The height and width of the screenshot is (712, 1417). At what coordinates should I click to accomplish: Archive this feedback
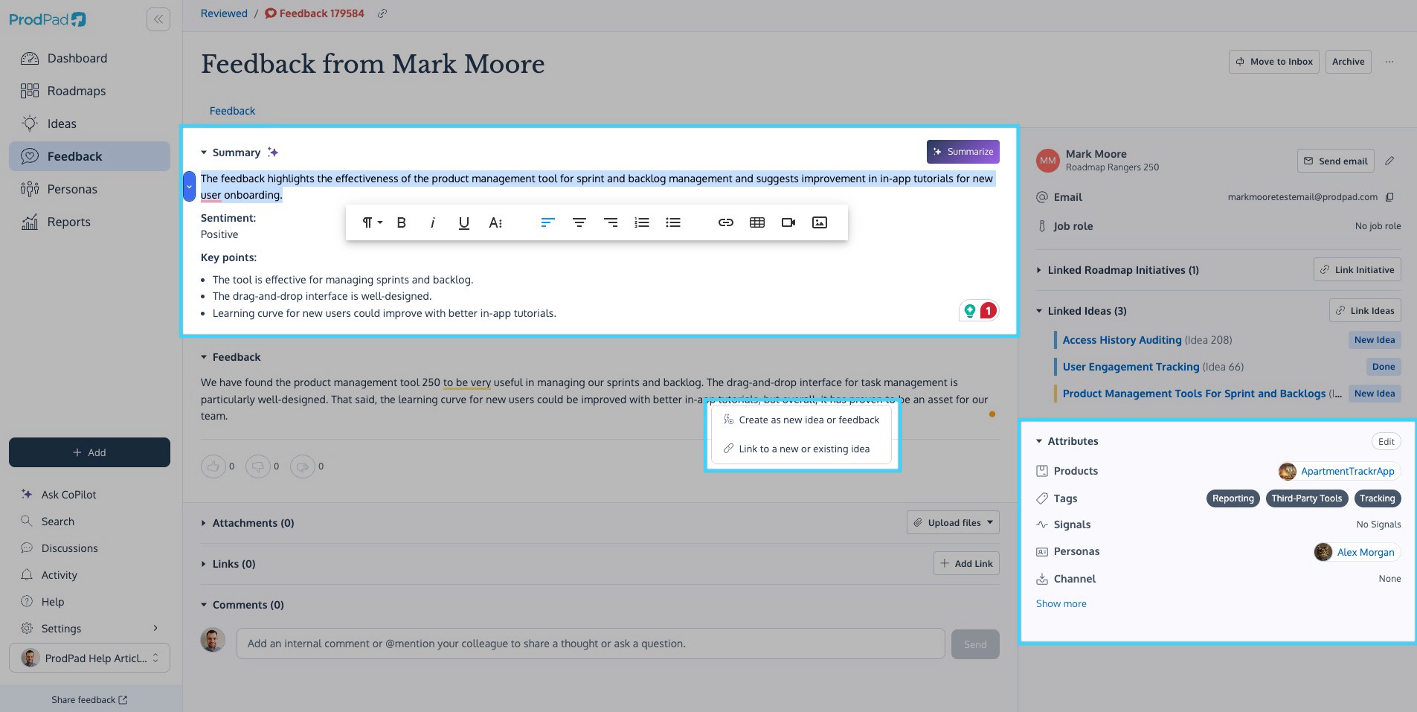(x=1348, y=62)
